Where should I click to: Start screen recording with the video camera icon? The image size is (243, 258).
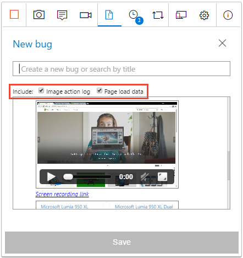click(86, 15)
